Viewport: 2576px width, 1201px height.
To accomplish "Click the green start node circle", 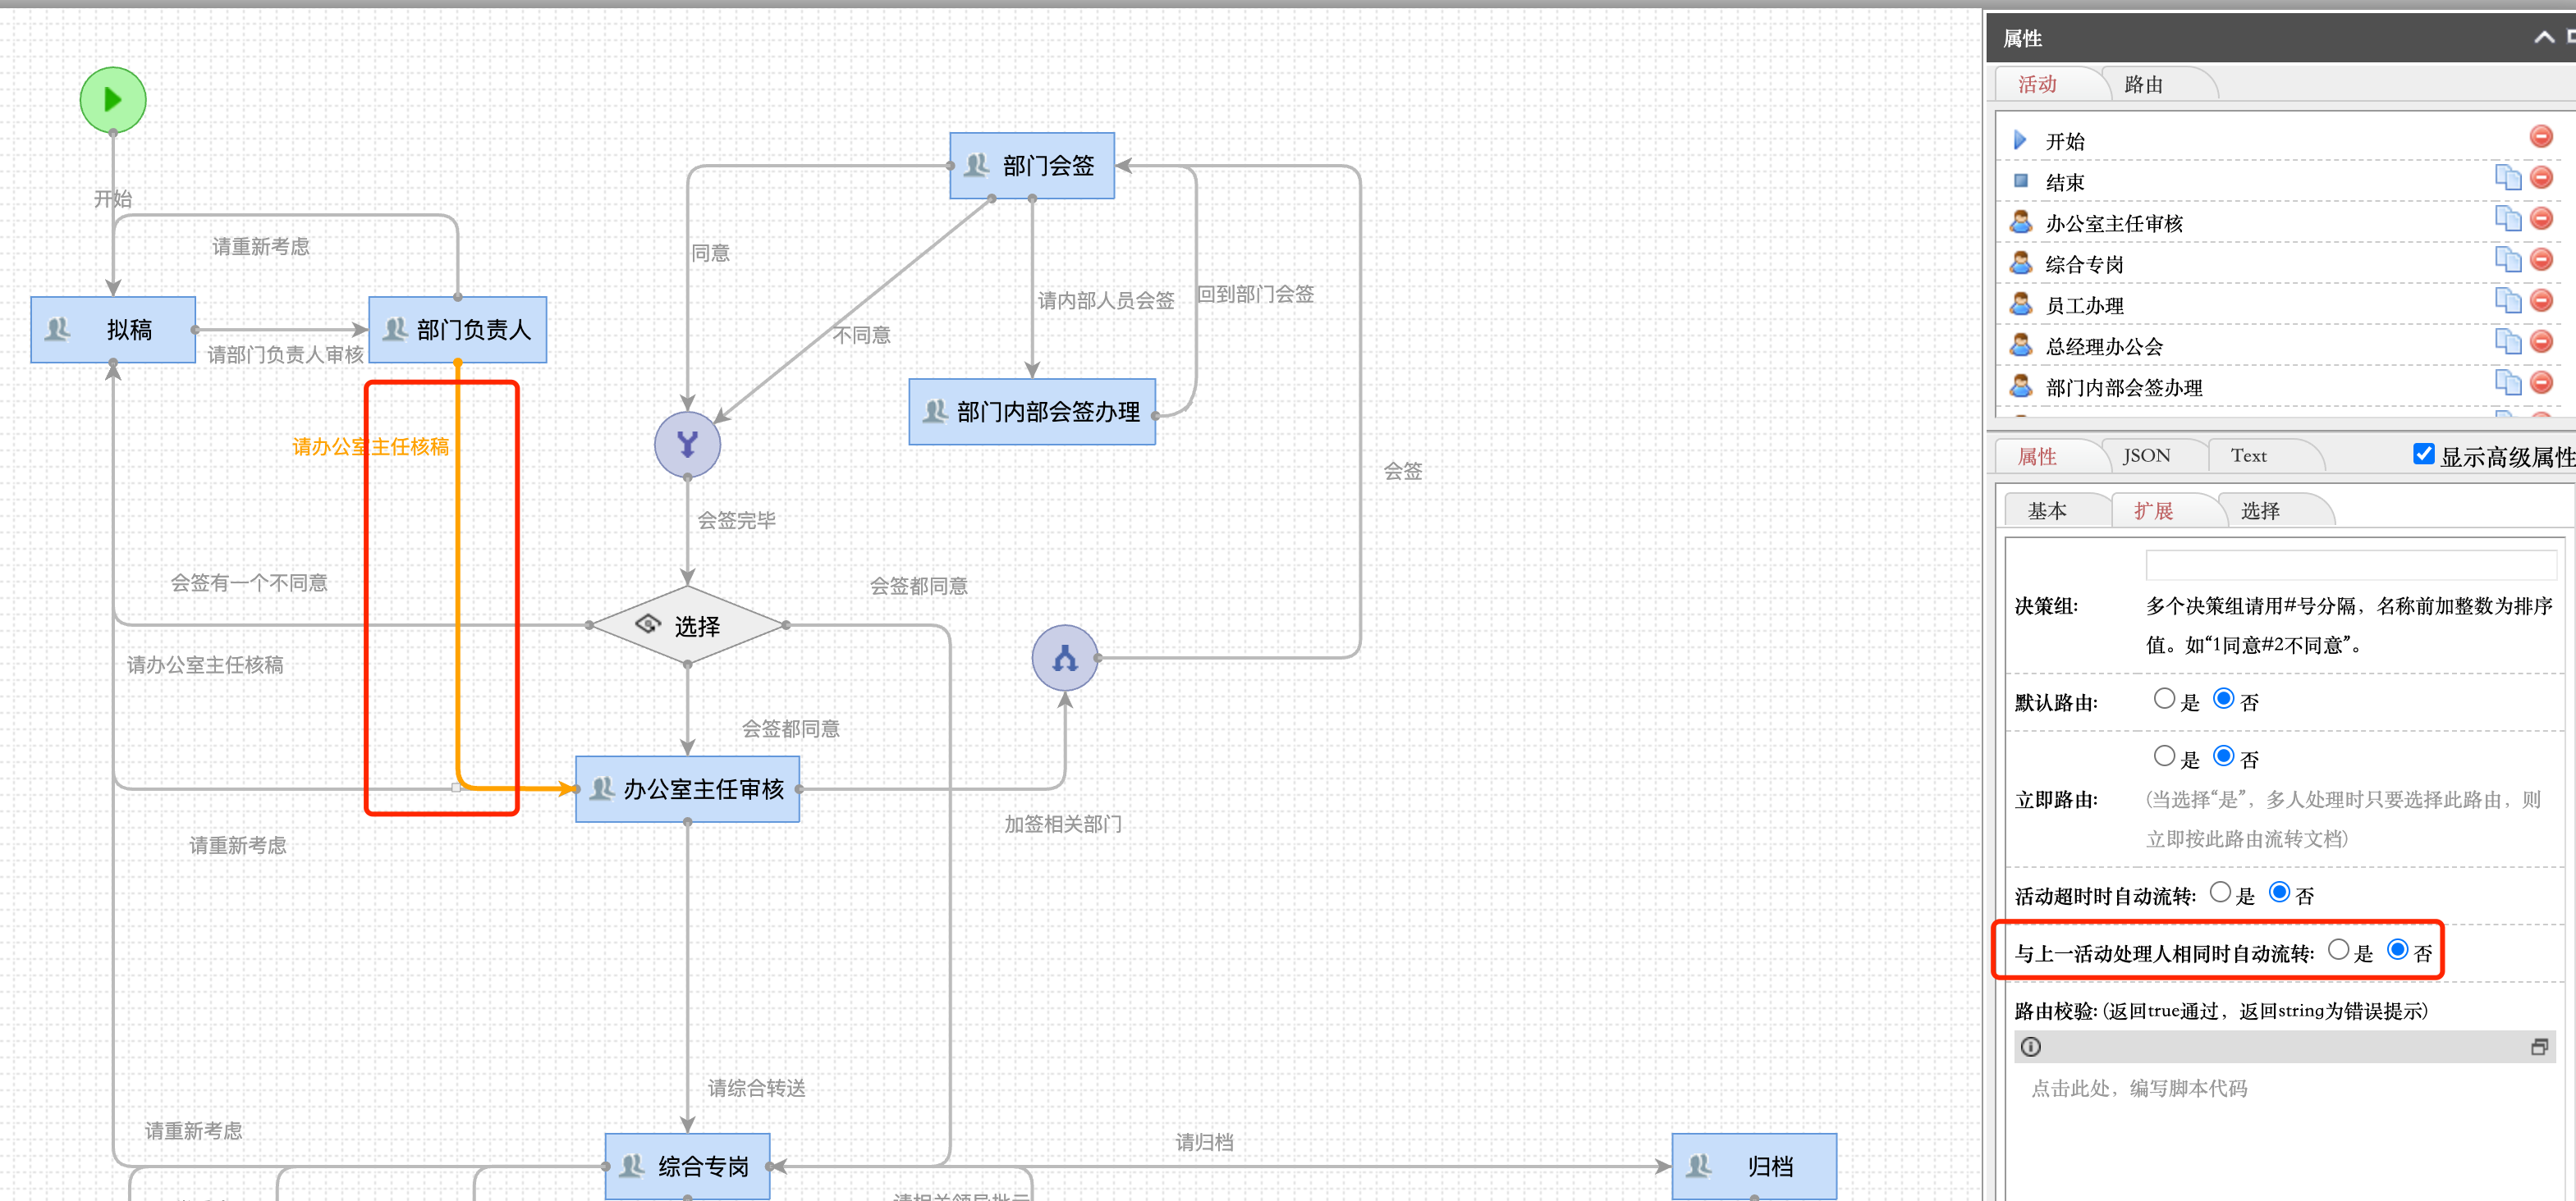I will click(112, 99).
